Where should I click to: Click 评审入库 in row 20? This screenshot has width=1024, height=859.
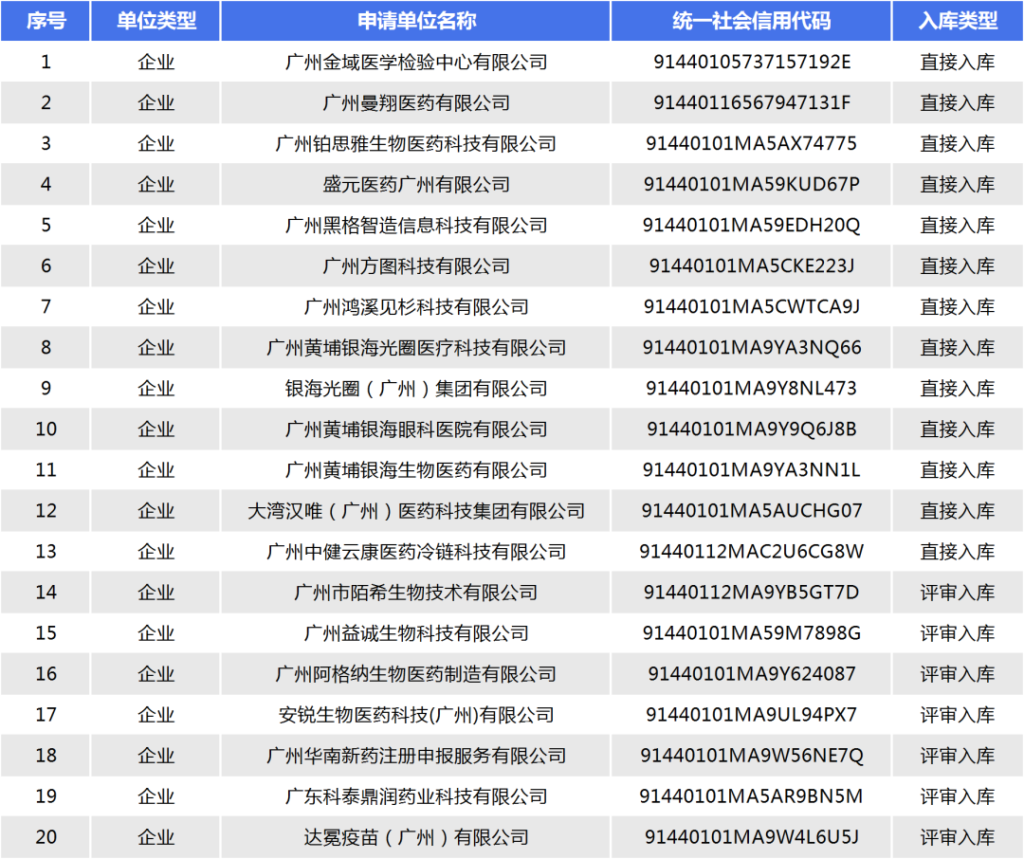click(x=958, y=837)
